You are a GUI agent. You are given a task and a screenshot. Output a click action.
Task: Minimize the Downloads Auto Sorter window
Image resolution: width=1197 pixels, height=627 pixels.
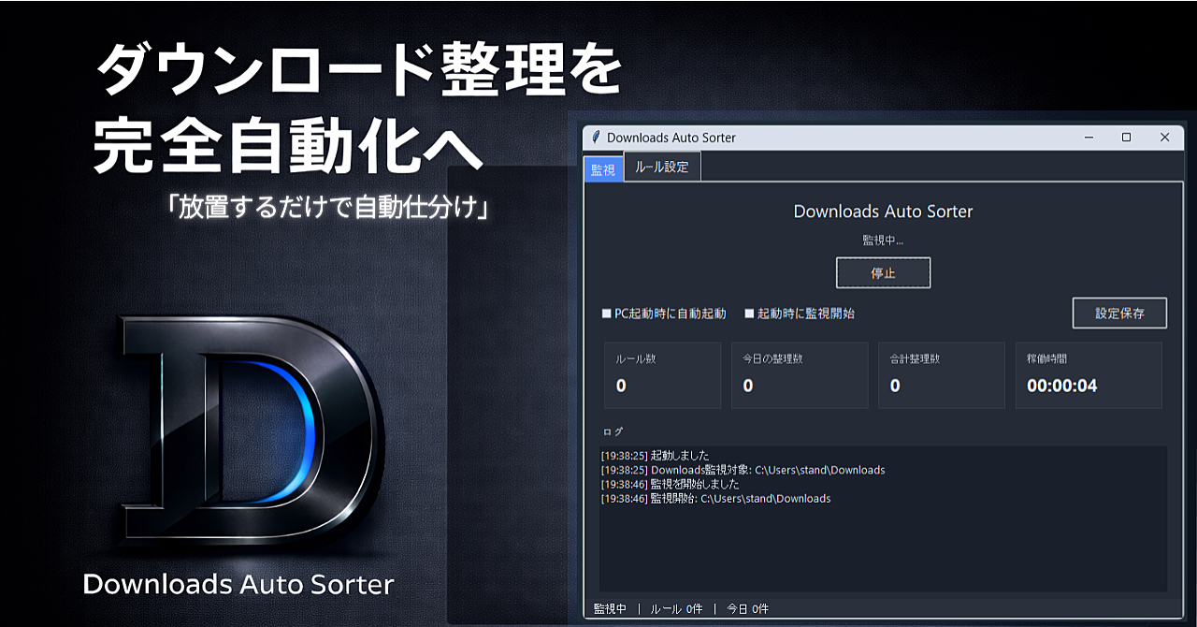pos(1089,138)
